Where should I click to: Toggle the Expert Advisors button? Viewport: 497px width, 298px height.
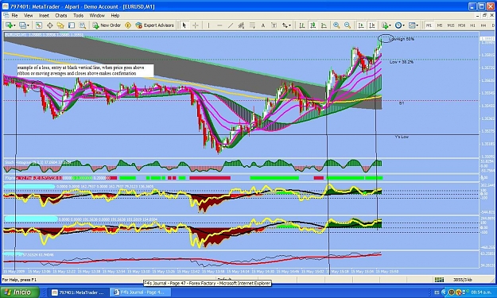pyautogui.click(x=155, y=25)
